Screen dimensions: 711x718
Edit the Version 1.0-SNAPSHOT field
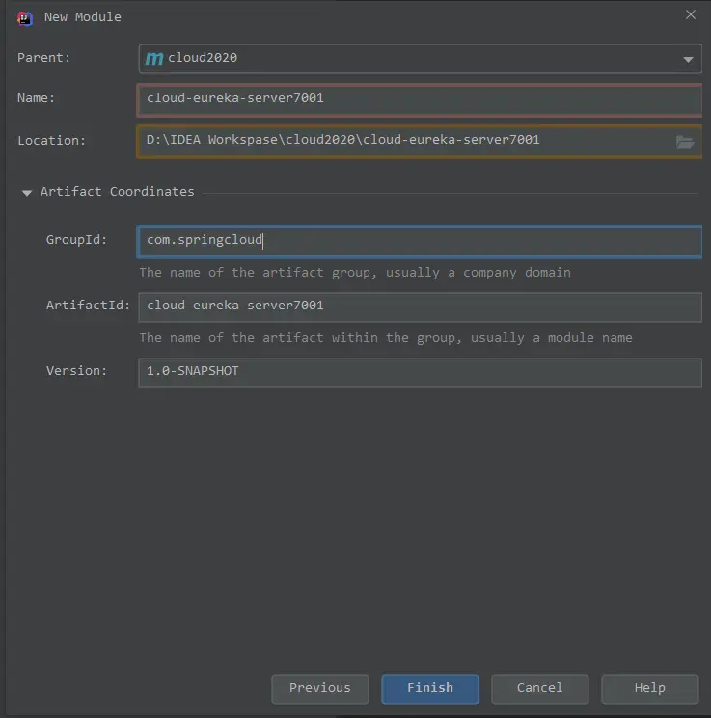coord(420,371)
